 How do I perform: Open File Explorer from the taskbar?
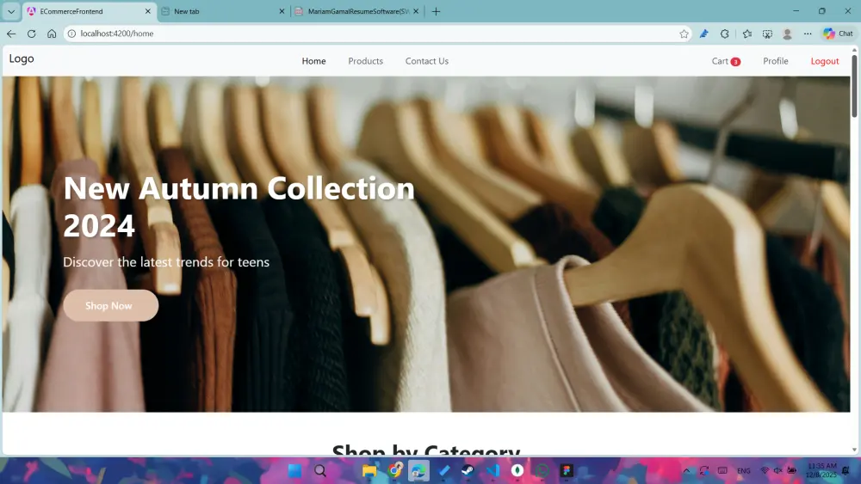(369, 470)
